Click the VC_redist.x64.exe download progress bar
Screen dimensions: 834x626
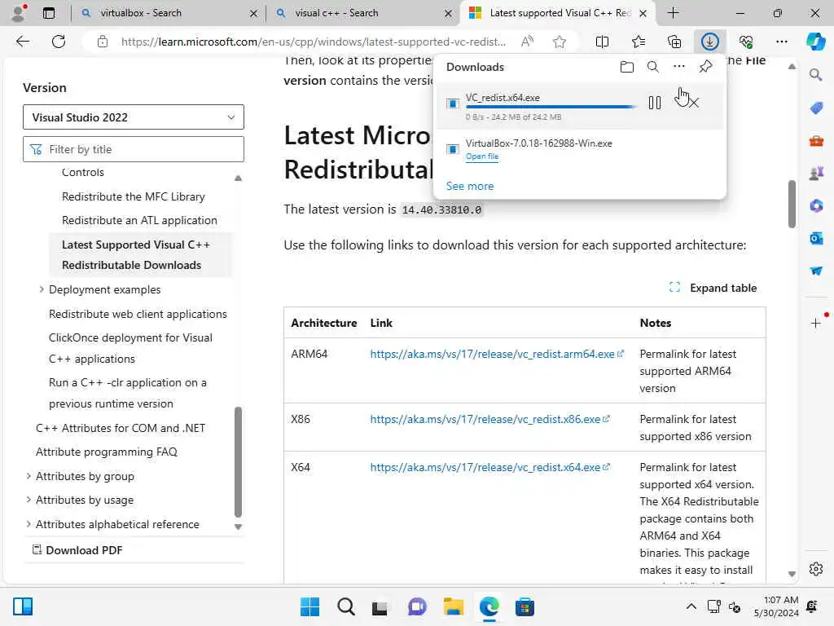point(551,107)
